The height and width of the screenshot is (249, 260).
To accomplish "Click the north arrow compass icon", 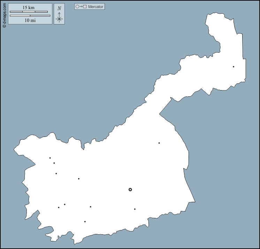I will tap(59, 18).
